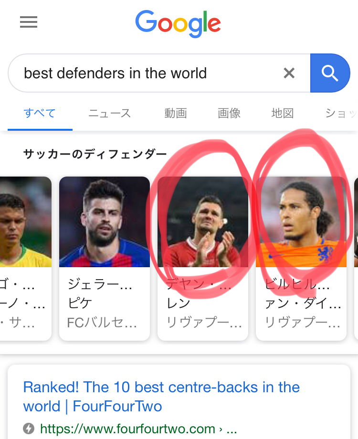Open the 動画 tab
This screenshot has height=439, width=358.
click(175, 114)
